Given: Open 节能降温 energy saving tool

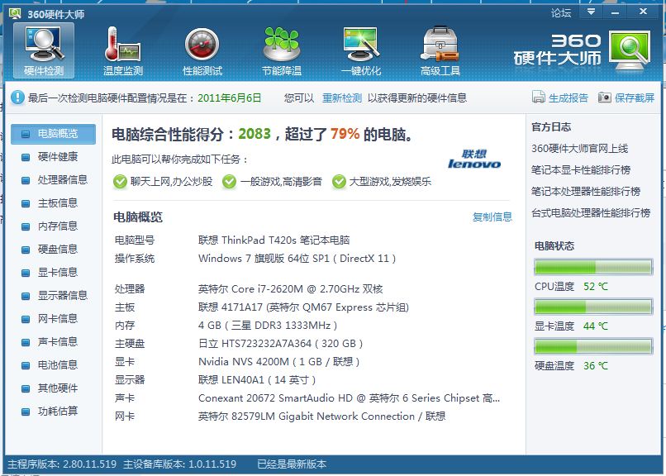Looking at the screenshot, I should pyautogui.click(x=281, y=50).
